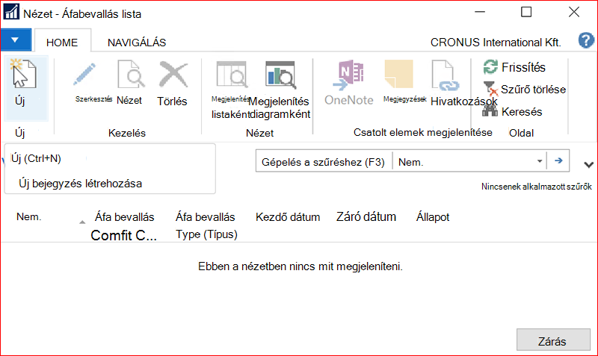Click the Nincsenek alkalmazott szűrők text
Screen dimensions: 598x356
(536, 187)
